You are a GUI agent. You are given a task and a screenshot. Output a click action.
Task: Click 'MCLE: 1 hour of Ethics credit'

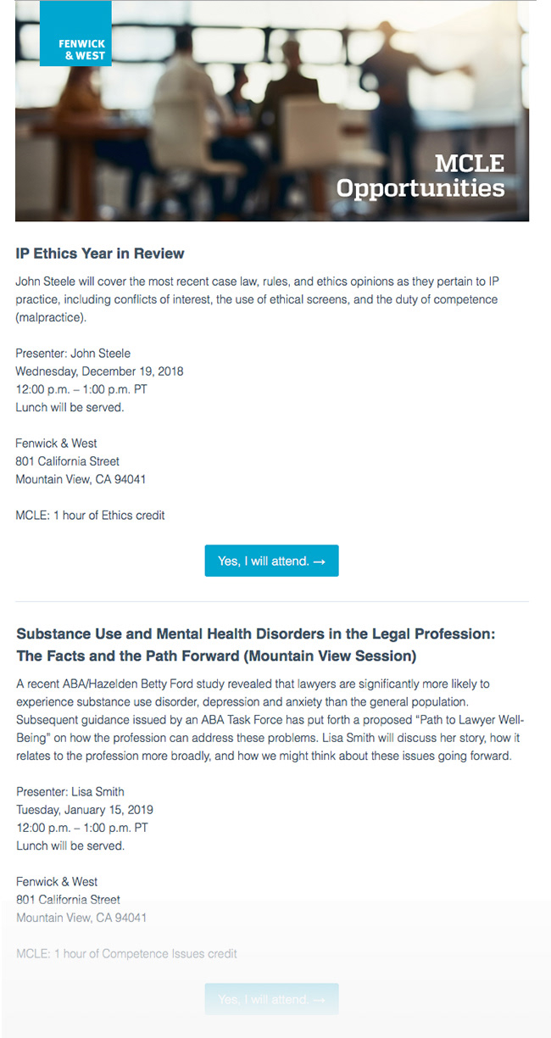point(90,515)
